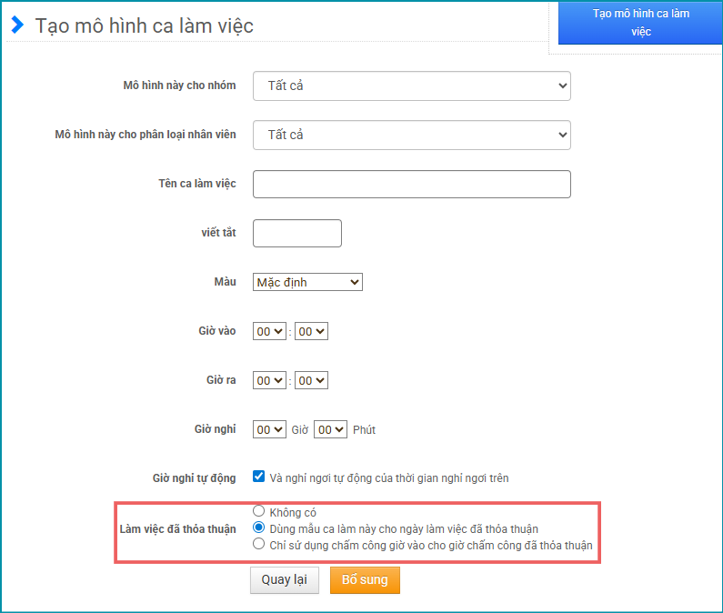Expand the 'Mô hình này cho nhóm' dropdown
This screenshot has height=613, width=723.
[x=411, y=86]
